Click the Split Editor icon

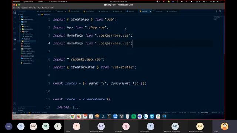point(220,11)
